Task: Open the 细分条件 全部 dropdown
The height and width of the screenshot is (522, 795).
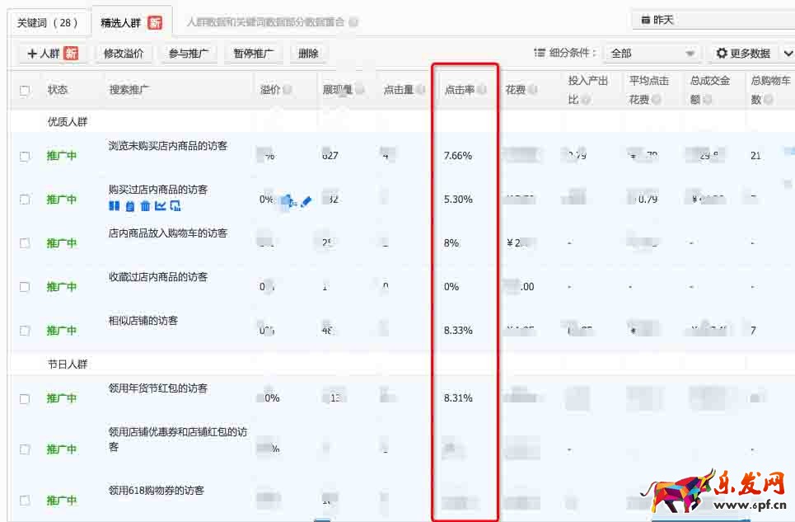Action: tap(652, 54)
